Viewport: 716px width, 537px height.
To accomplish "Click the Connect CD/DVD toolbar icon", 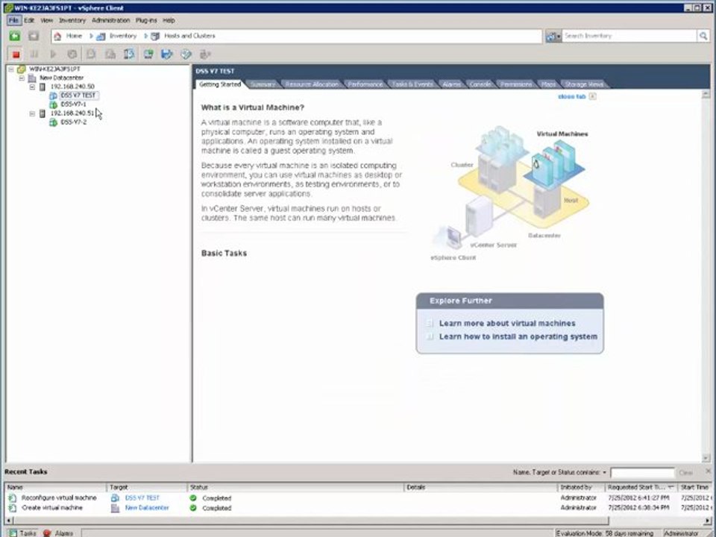I will pyautogui.click(x=186, y=54).
